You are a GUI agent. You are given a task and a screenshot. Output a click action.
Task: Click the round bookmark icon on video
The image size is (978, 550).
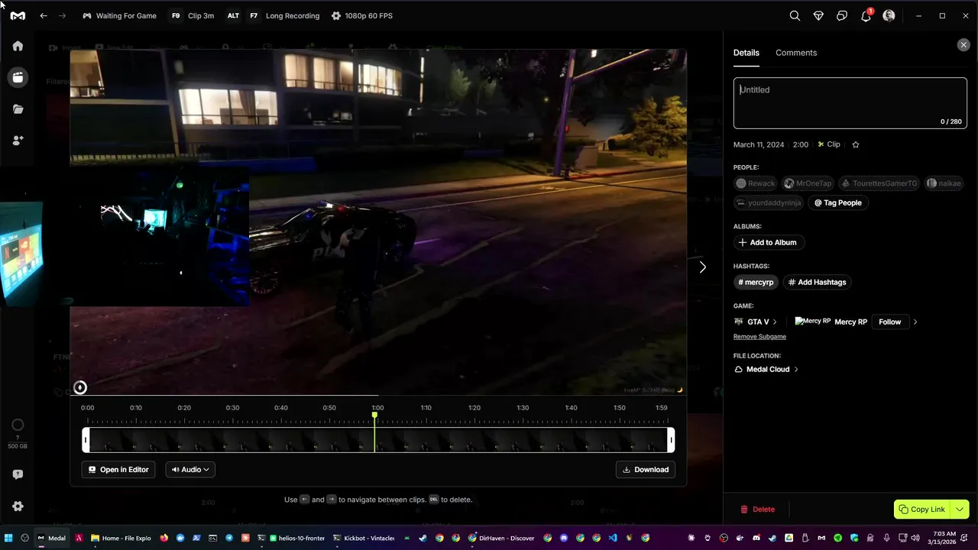80,387
